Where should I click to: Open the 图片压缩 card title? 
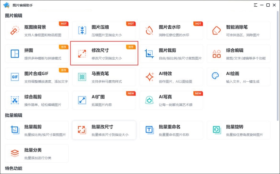[100, 27]
